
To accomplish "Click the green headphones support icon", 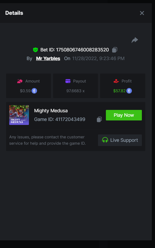I will [x=105, y=140].
